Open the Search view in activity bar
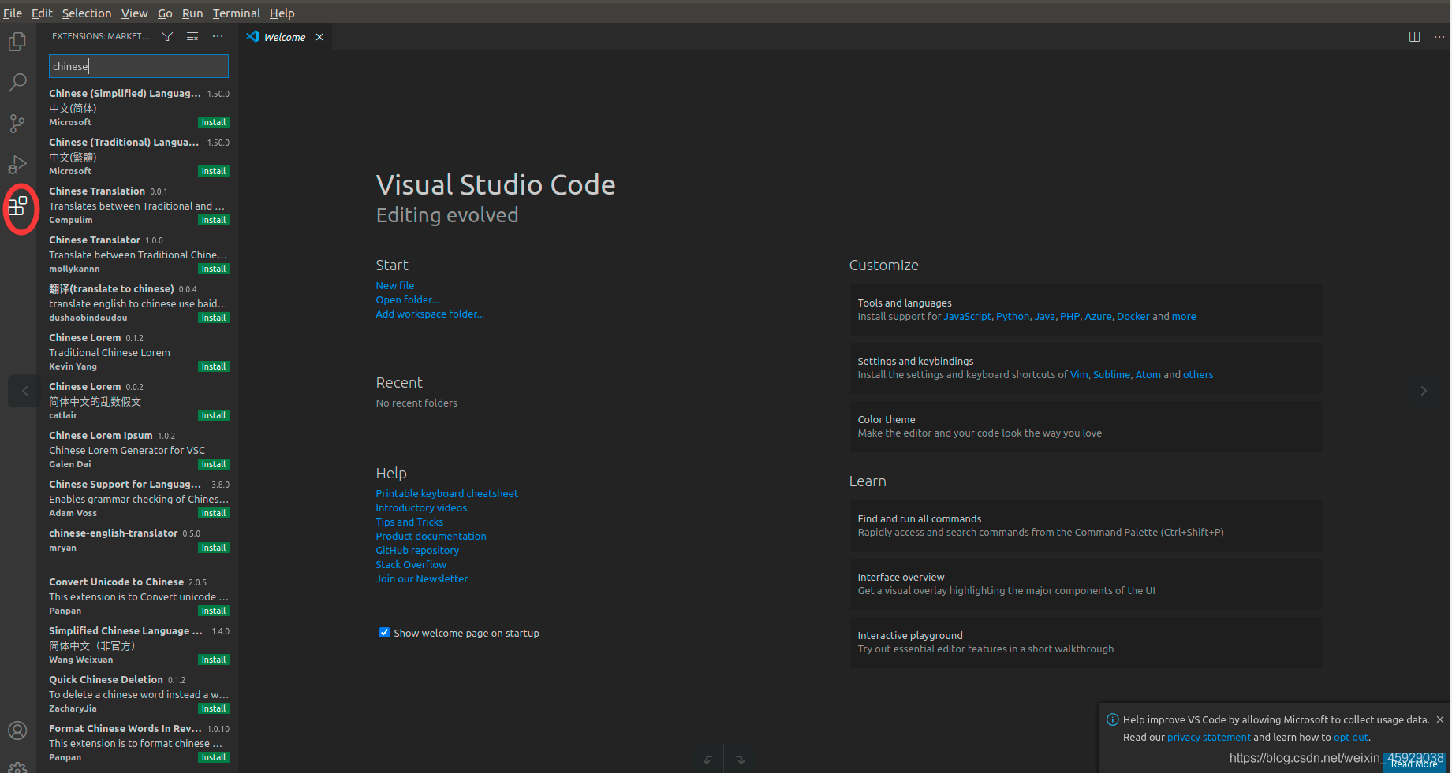Screen dimensions: 1452x773 pyautogui.click(x=17, y=83)
